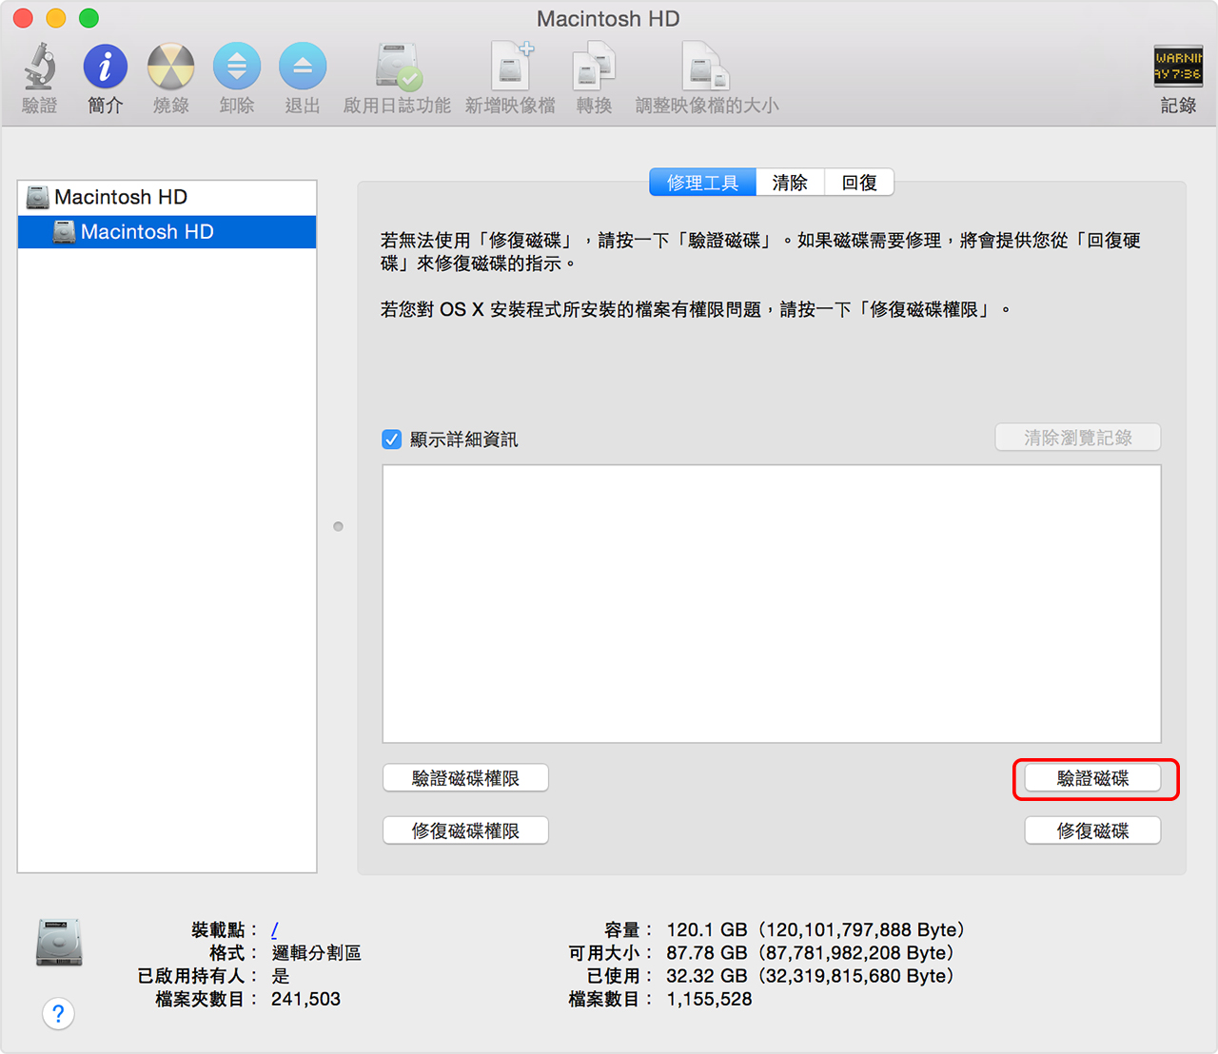1218x1054 pixels.
Task: Click inside the empty details log area
Action: tap(772, 604)
